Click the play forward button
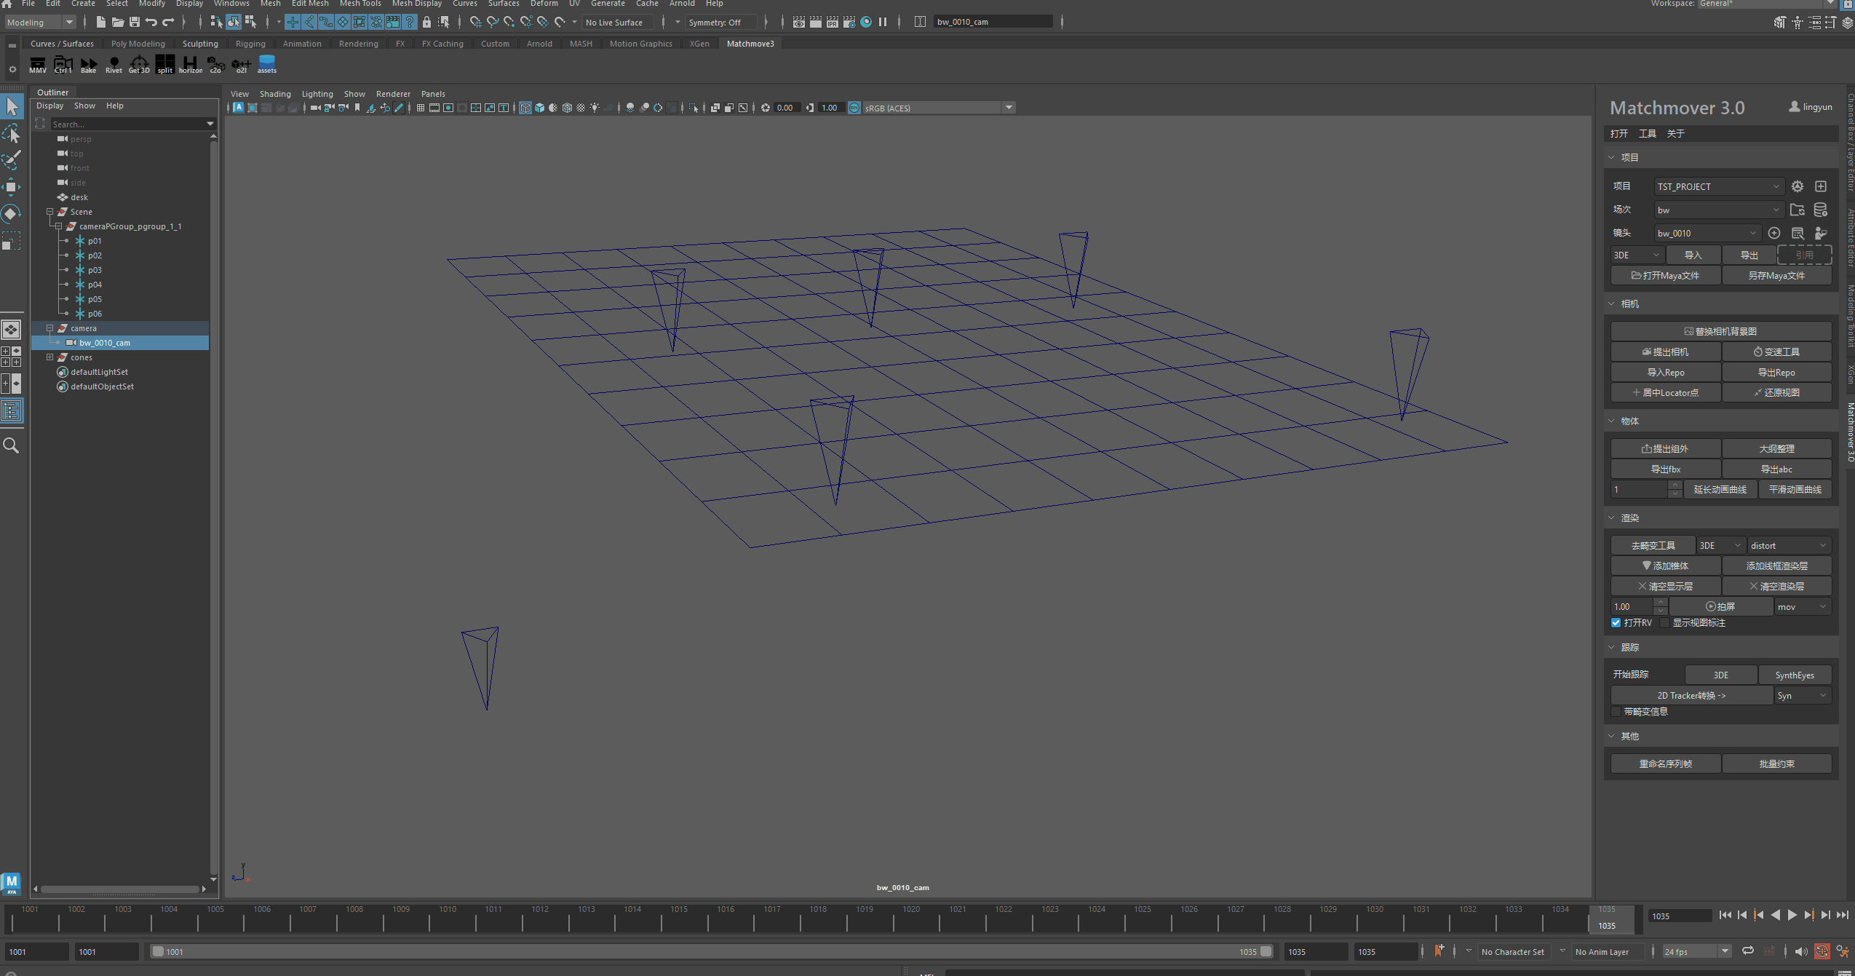This screenshot has height=976, width=1855. click(1792, 915)
